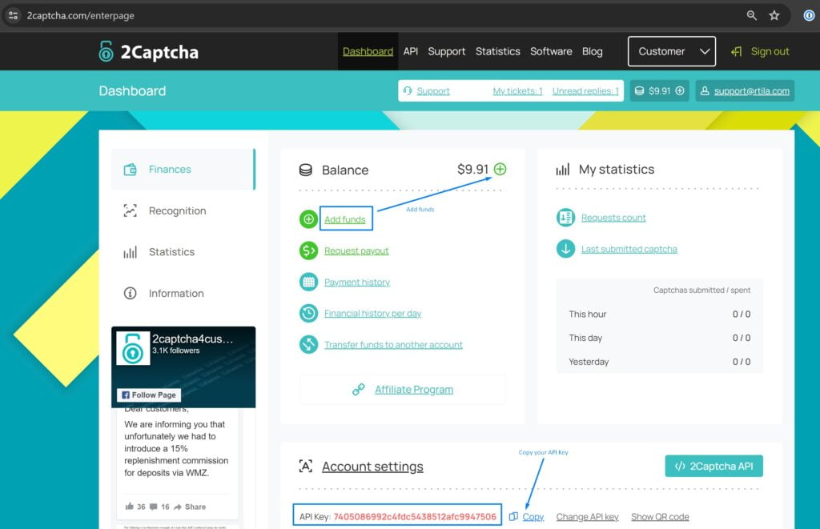This screenshot has width=820, height=529.
Task: Open the Support menu item in navbar
Action: pyautogui.click(x=447, y=51)
